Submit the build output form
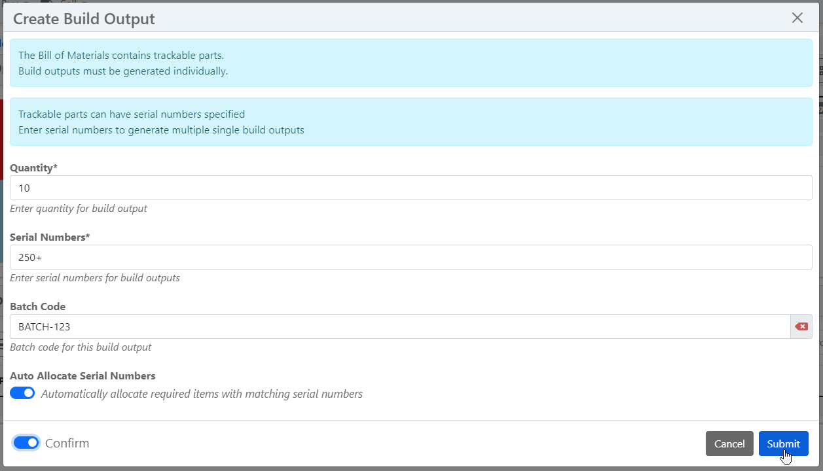The width and height of the screenshot is (823, 471). [784, 444]
